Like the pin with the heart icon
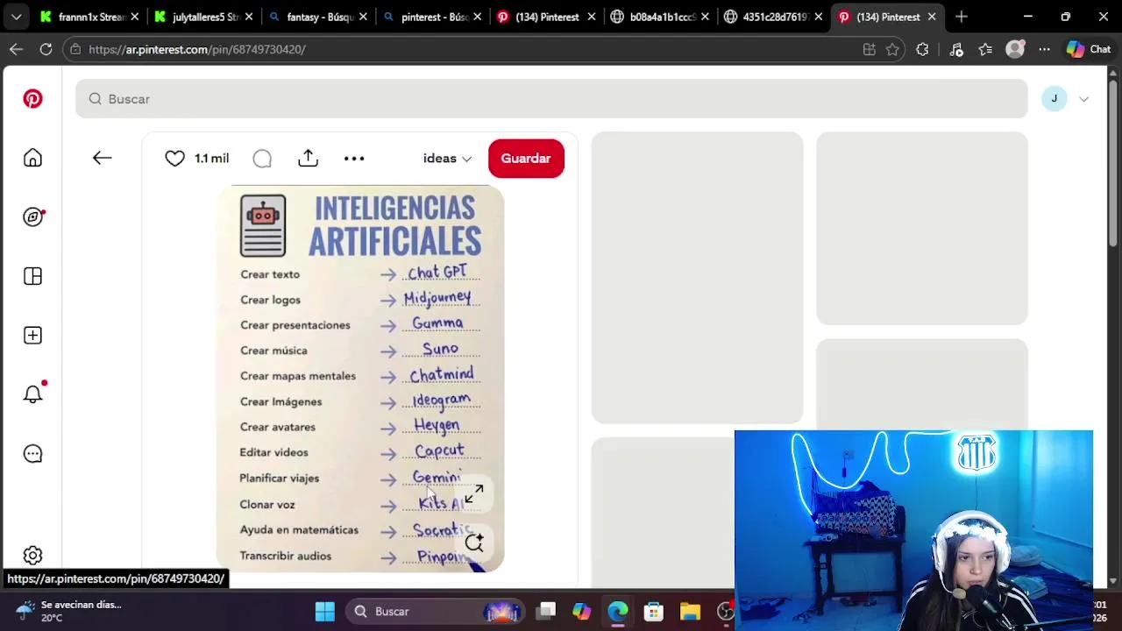The image size is (1122, 631). click(x=174, y=159)
